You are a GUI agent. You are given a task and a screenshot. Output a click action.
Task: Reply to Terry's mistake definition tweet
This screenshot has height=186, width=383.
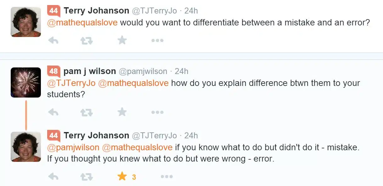pos(53,177)
